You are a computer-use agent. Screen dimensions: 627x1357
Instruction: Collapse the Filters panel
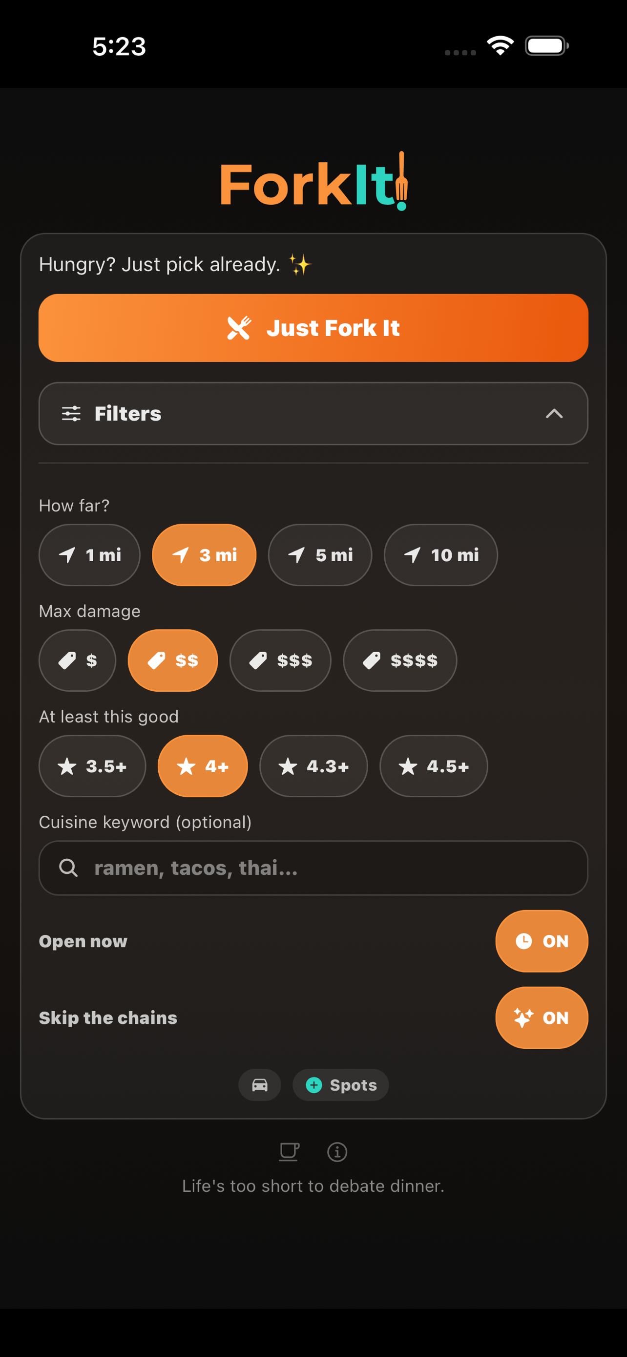[x=553, y=414]
